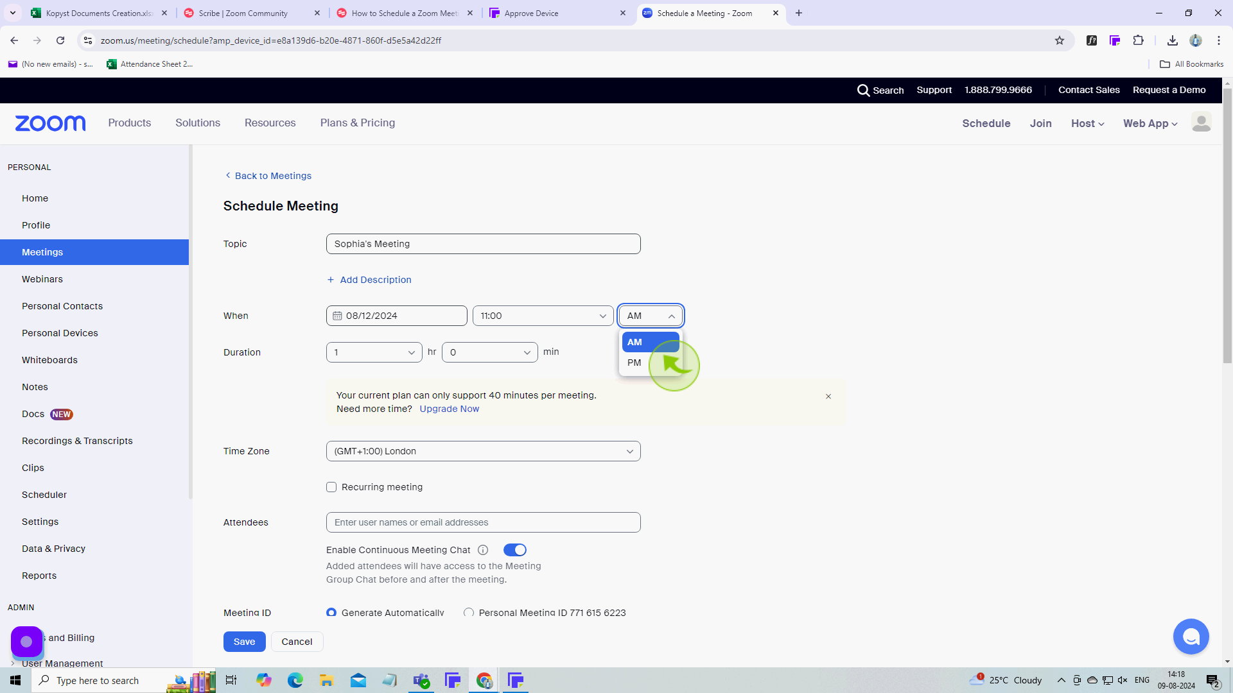Click the Zoom logo icon in header
This screenshot has height=693, width=1233.
[x=49, y=123]
